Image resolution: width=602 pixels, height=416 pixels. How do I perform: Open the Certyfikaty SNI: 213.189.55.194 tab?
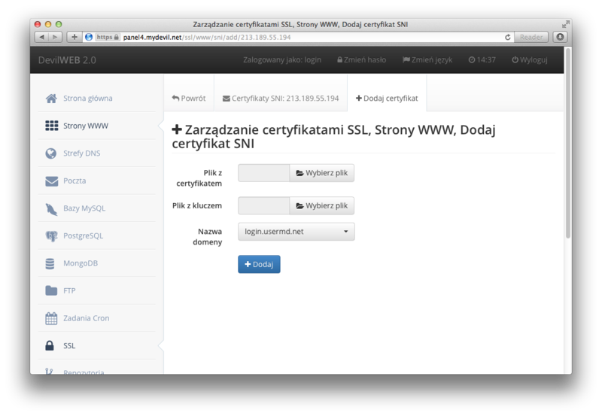281,99
